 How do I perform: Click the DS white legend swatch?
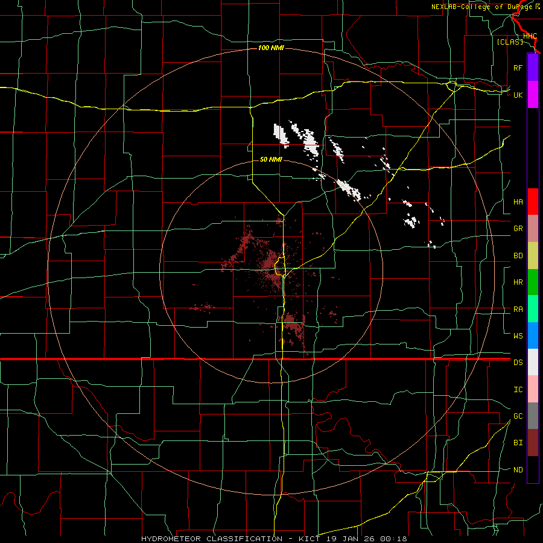533,362
